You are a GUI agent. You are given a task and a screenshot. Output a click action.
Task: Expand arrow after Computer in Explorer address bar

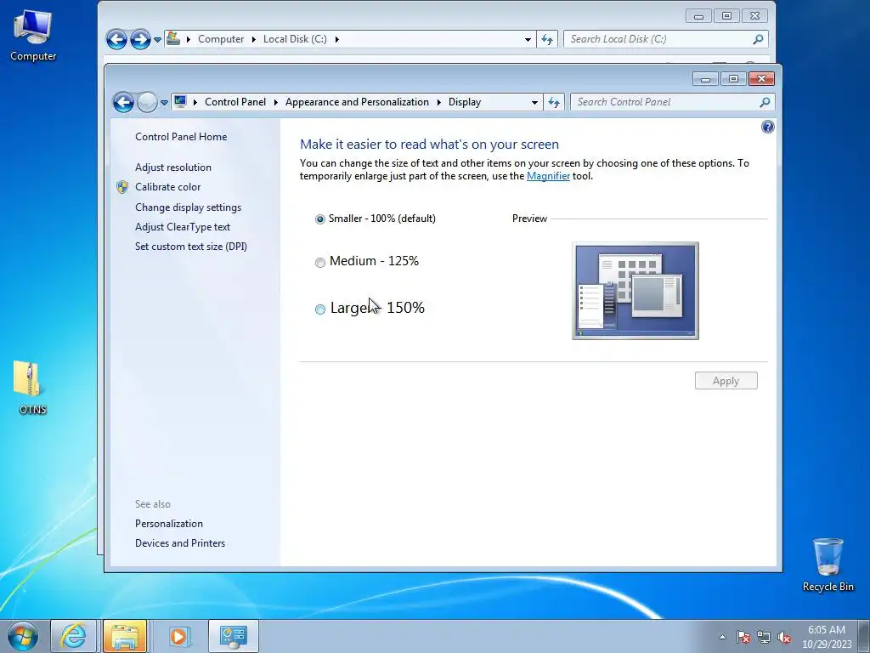[253, 39]
